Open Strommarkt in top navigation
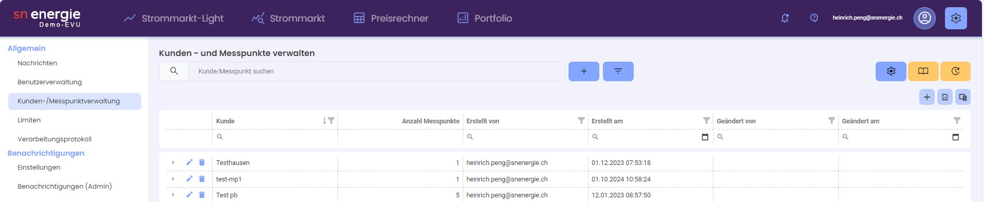The image size is (984, 202). coord(288,18)
